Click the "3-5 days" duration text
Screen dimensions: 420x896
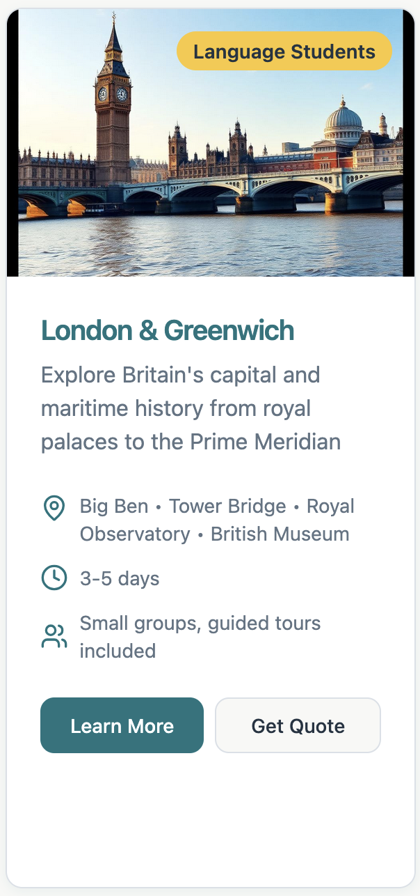tap(120, 579)
